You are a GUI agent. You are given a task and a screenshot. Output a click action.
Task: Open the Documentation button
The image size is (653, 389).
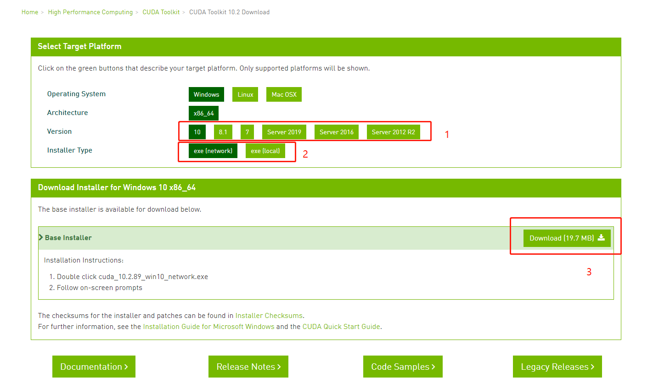coord(94,367)
